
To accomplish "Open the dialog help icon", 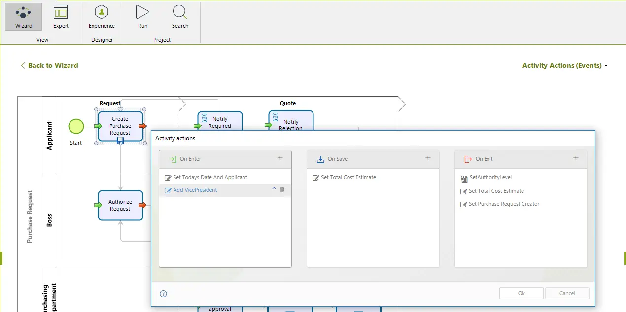I will coord(164,294).
